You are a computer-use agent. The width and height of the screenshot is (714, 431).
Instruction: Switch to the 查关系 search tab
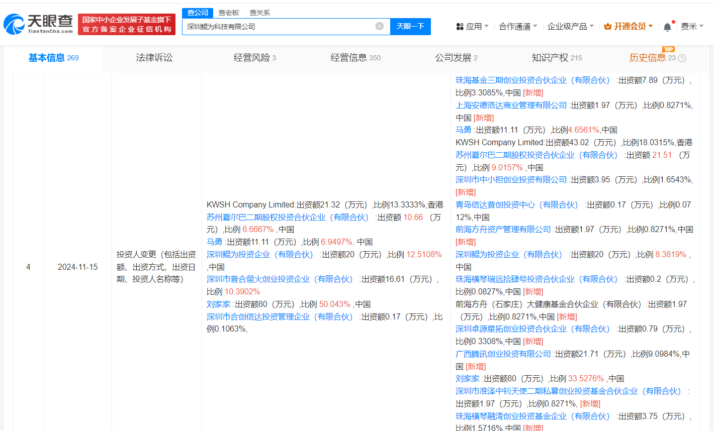260,13
